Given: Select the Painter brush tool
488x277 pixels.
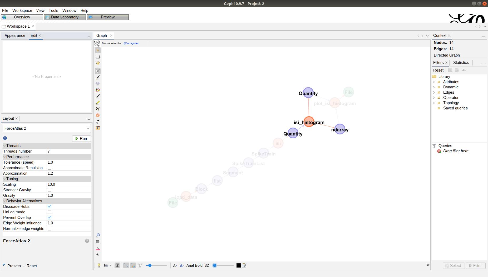Looking at the screenshot, I should (x=98, y=77).
